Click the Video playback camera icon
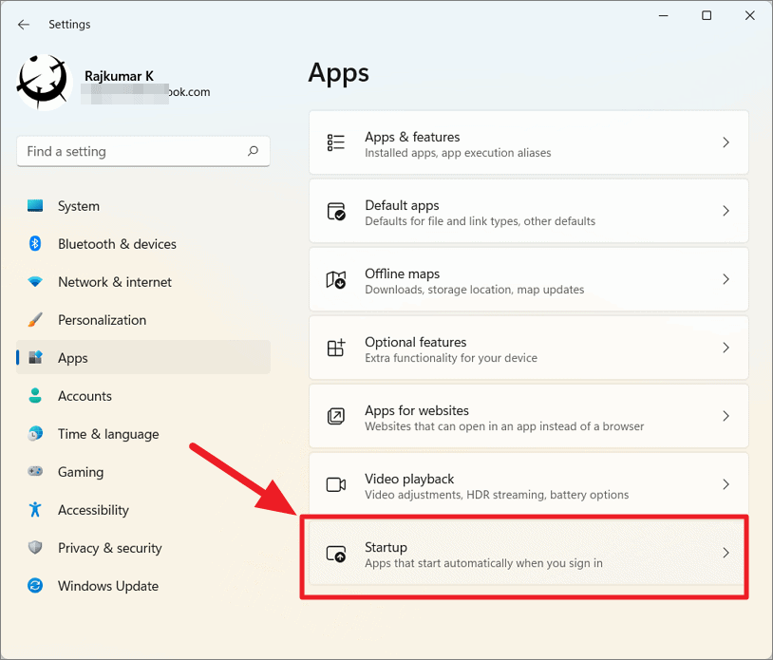The width and height of the screenshot is (773, 660). point(335,484)
